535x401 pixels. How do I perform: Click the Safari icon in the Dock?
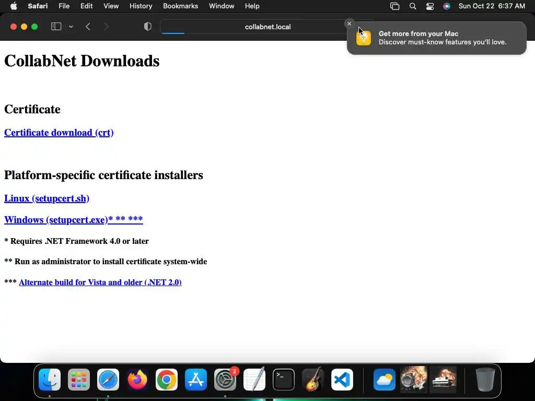pos(108,380)
